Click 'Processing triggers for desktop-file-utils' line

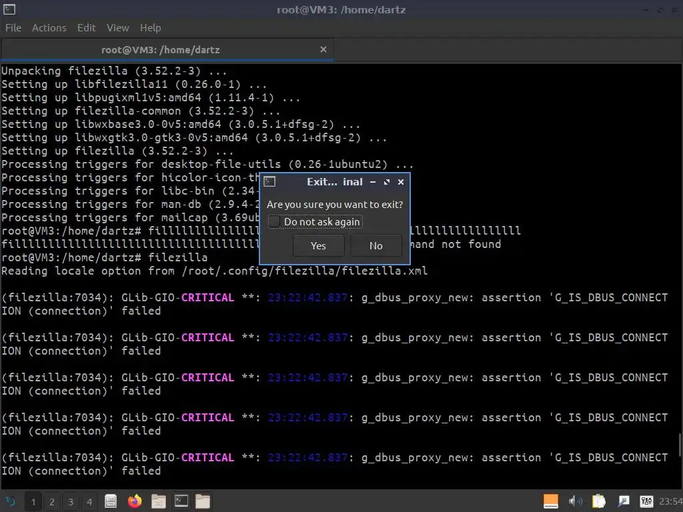click(207, 164)
